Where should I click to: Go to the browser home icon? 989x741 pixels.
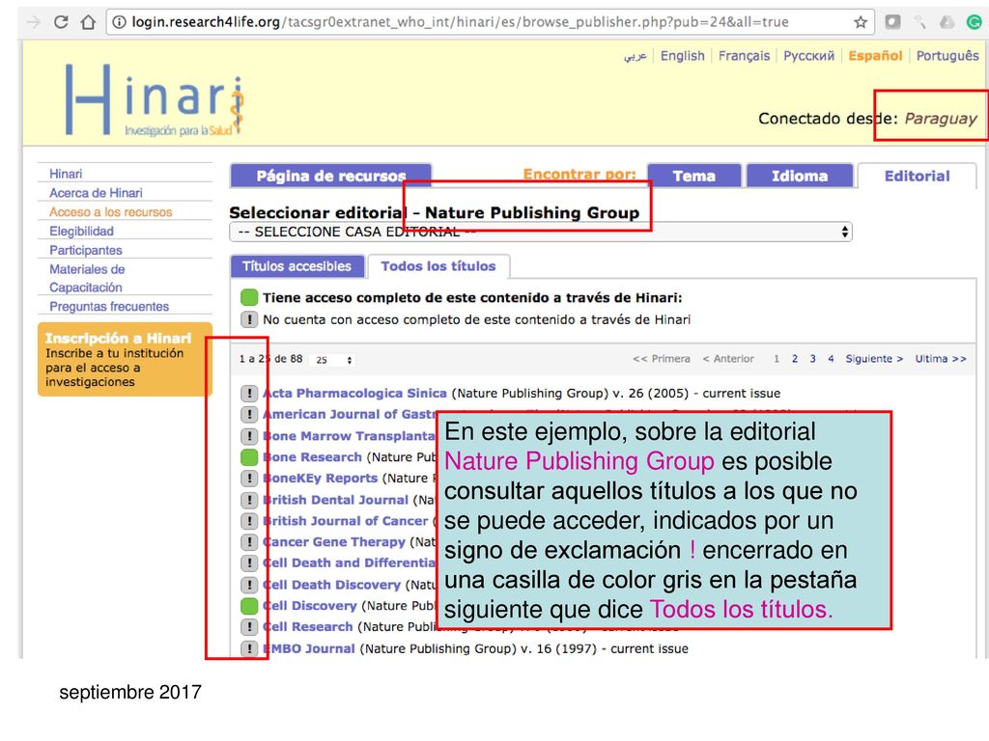[88, 22]
